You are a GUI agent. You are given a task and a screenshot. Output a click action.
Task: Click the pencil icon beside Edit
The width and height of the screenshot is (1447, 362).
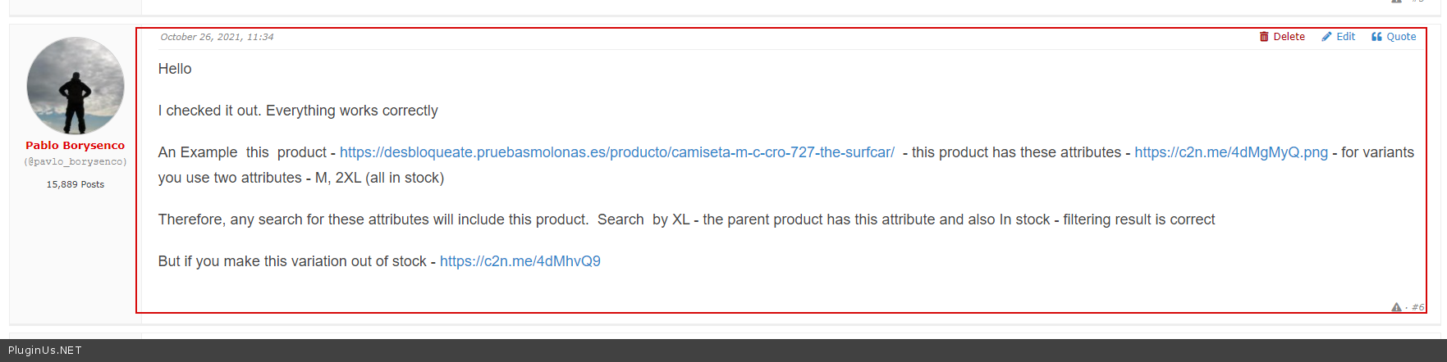coord(1326,37)
